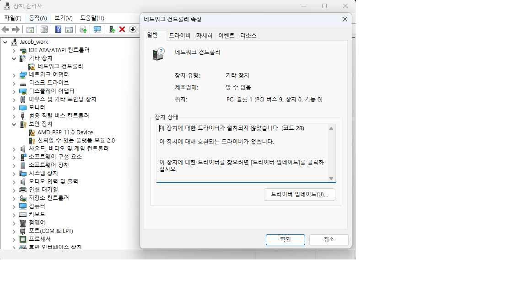Click device status scrollbar down arrow
The height and width of the screenshot is (296, 527).
(331, 179)
